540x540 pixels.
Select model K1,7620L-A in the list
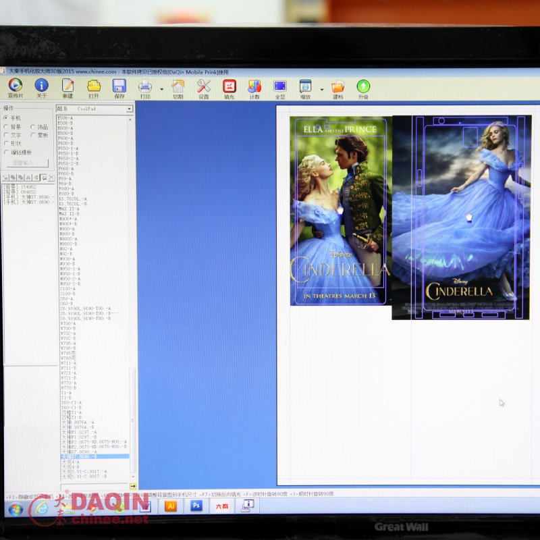tap(73, 198)
